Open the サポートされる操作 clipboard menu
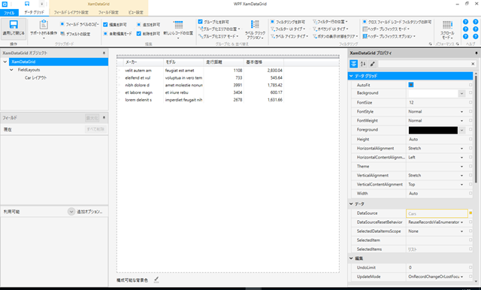The width and height of the screenshot is (481, 290). [x=44, y=29]
